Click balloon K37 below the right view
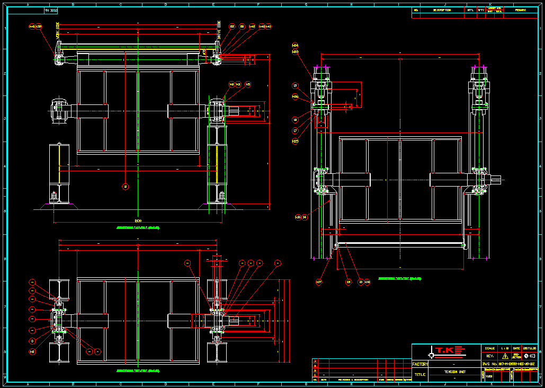Viewport: 545px width, 388px height. click(x=319, y=282)
